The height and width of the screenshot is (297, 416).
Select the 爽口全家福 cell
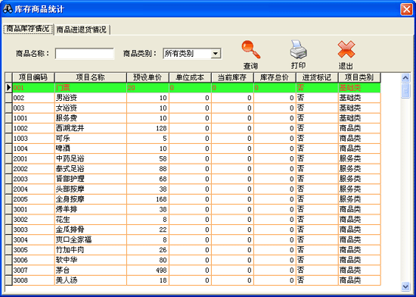click(91, 239)
